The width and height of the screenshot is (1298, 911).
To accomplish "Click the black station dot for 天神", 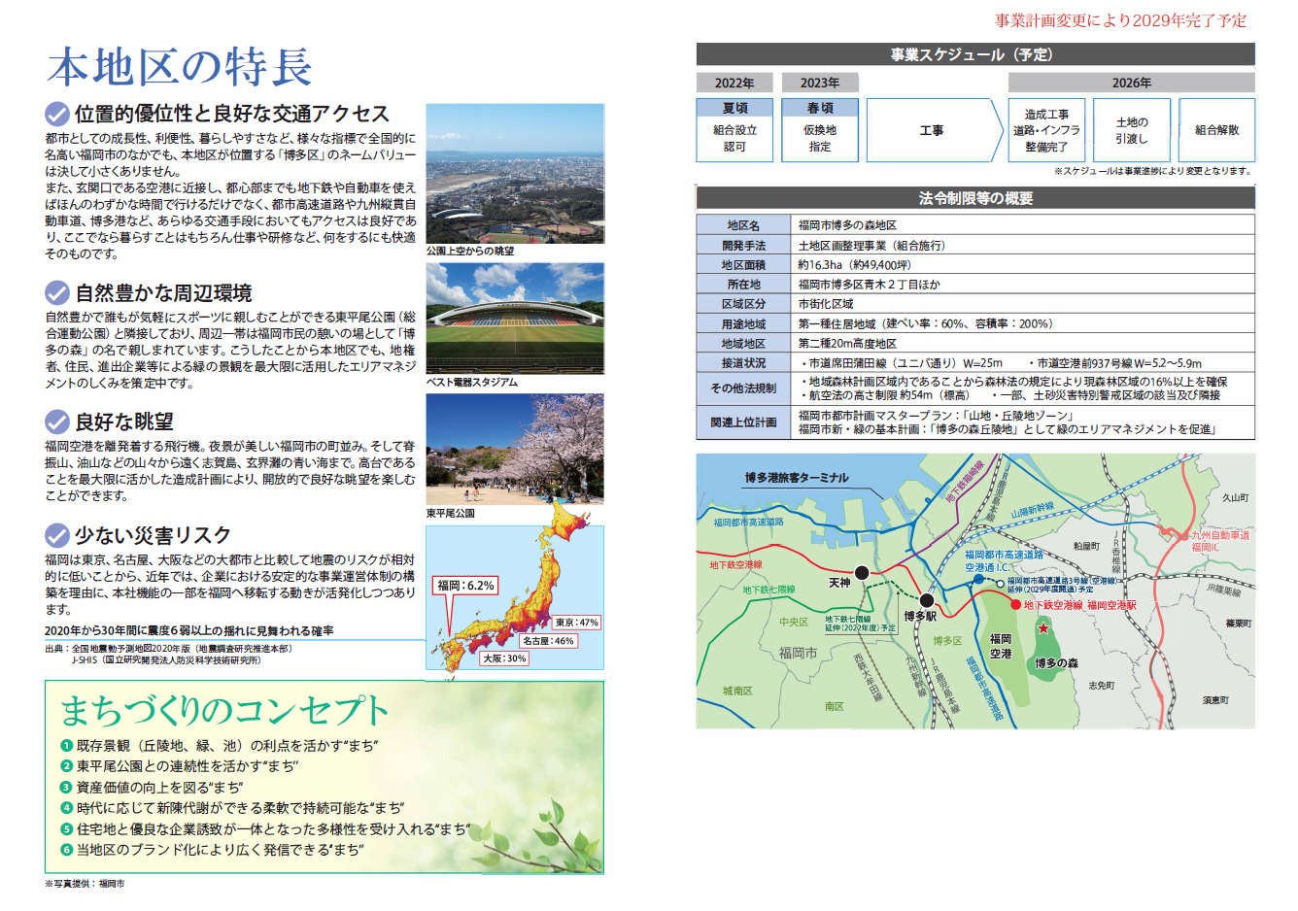I will (862, 573).
